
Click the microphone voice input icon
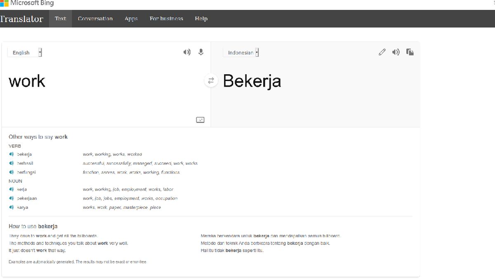point(201,52)
